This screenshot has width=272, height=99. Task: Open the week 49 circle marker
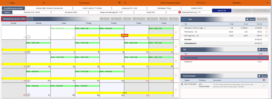click(28, 52)
